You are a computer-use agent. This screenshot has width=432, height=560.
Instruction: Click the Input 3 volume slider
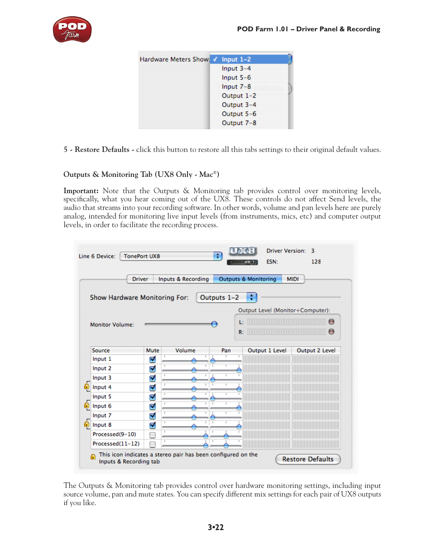coord(186,379)
